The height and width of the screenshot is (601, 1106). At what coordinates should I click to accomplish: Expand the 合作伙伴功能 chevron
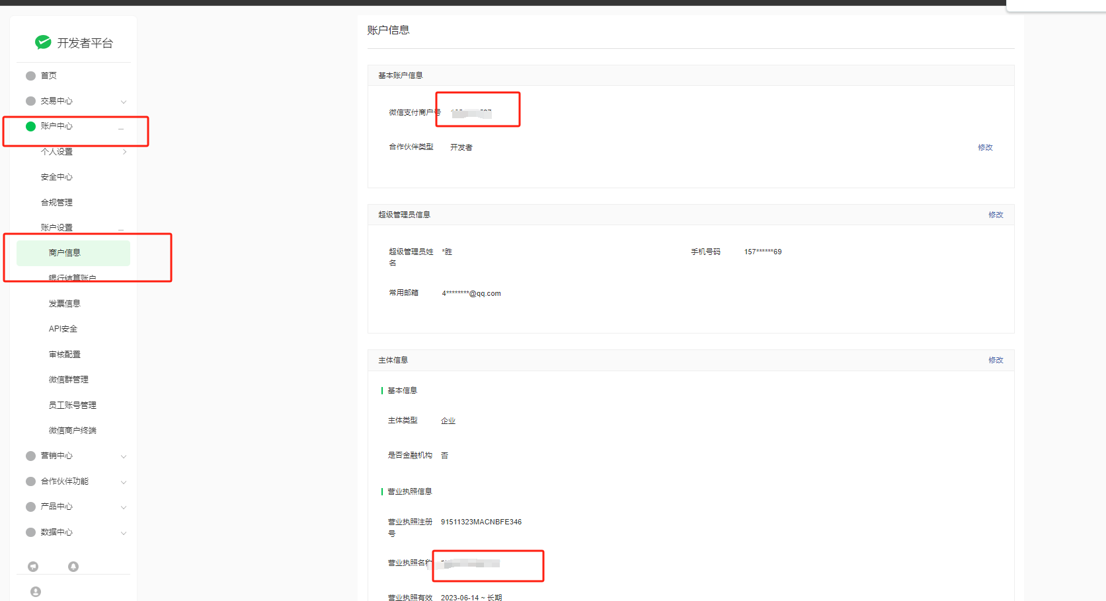(124, 482)
